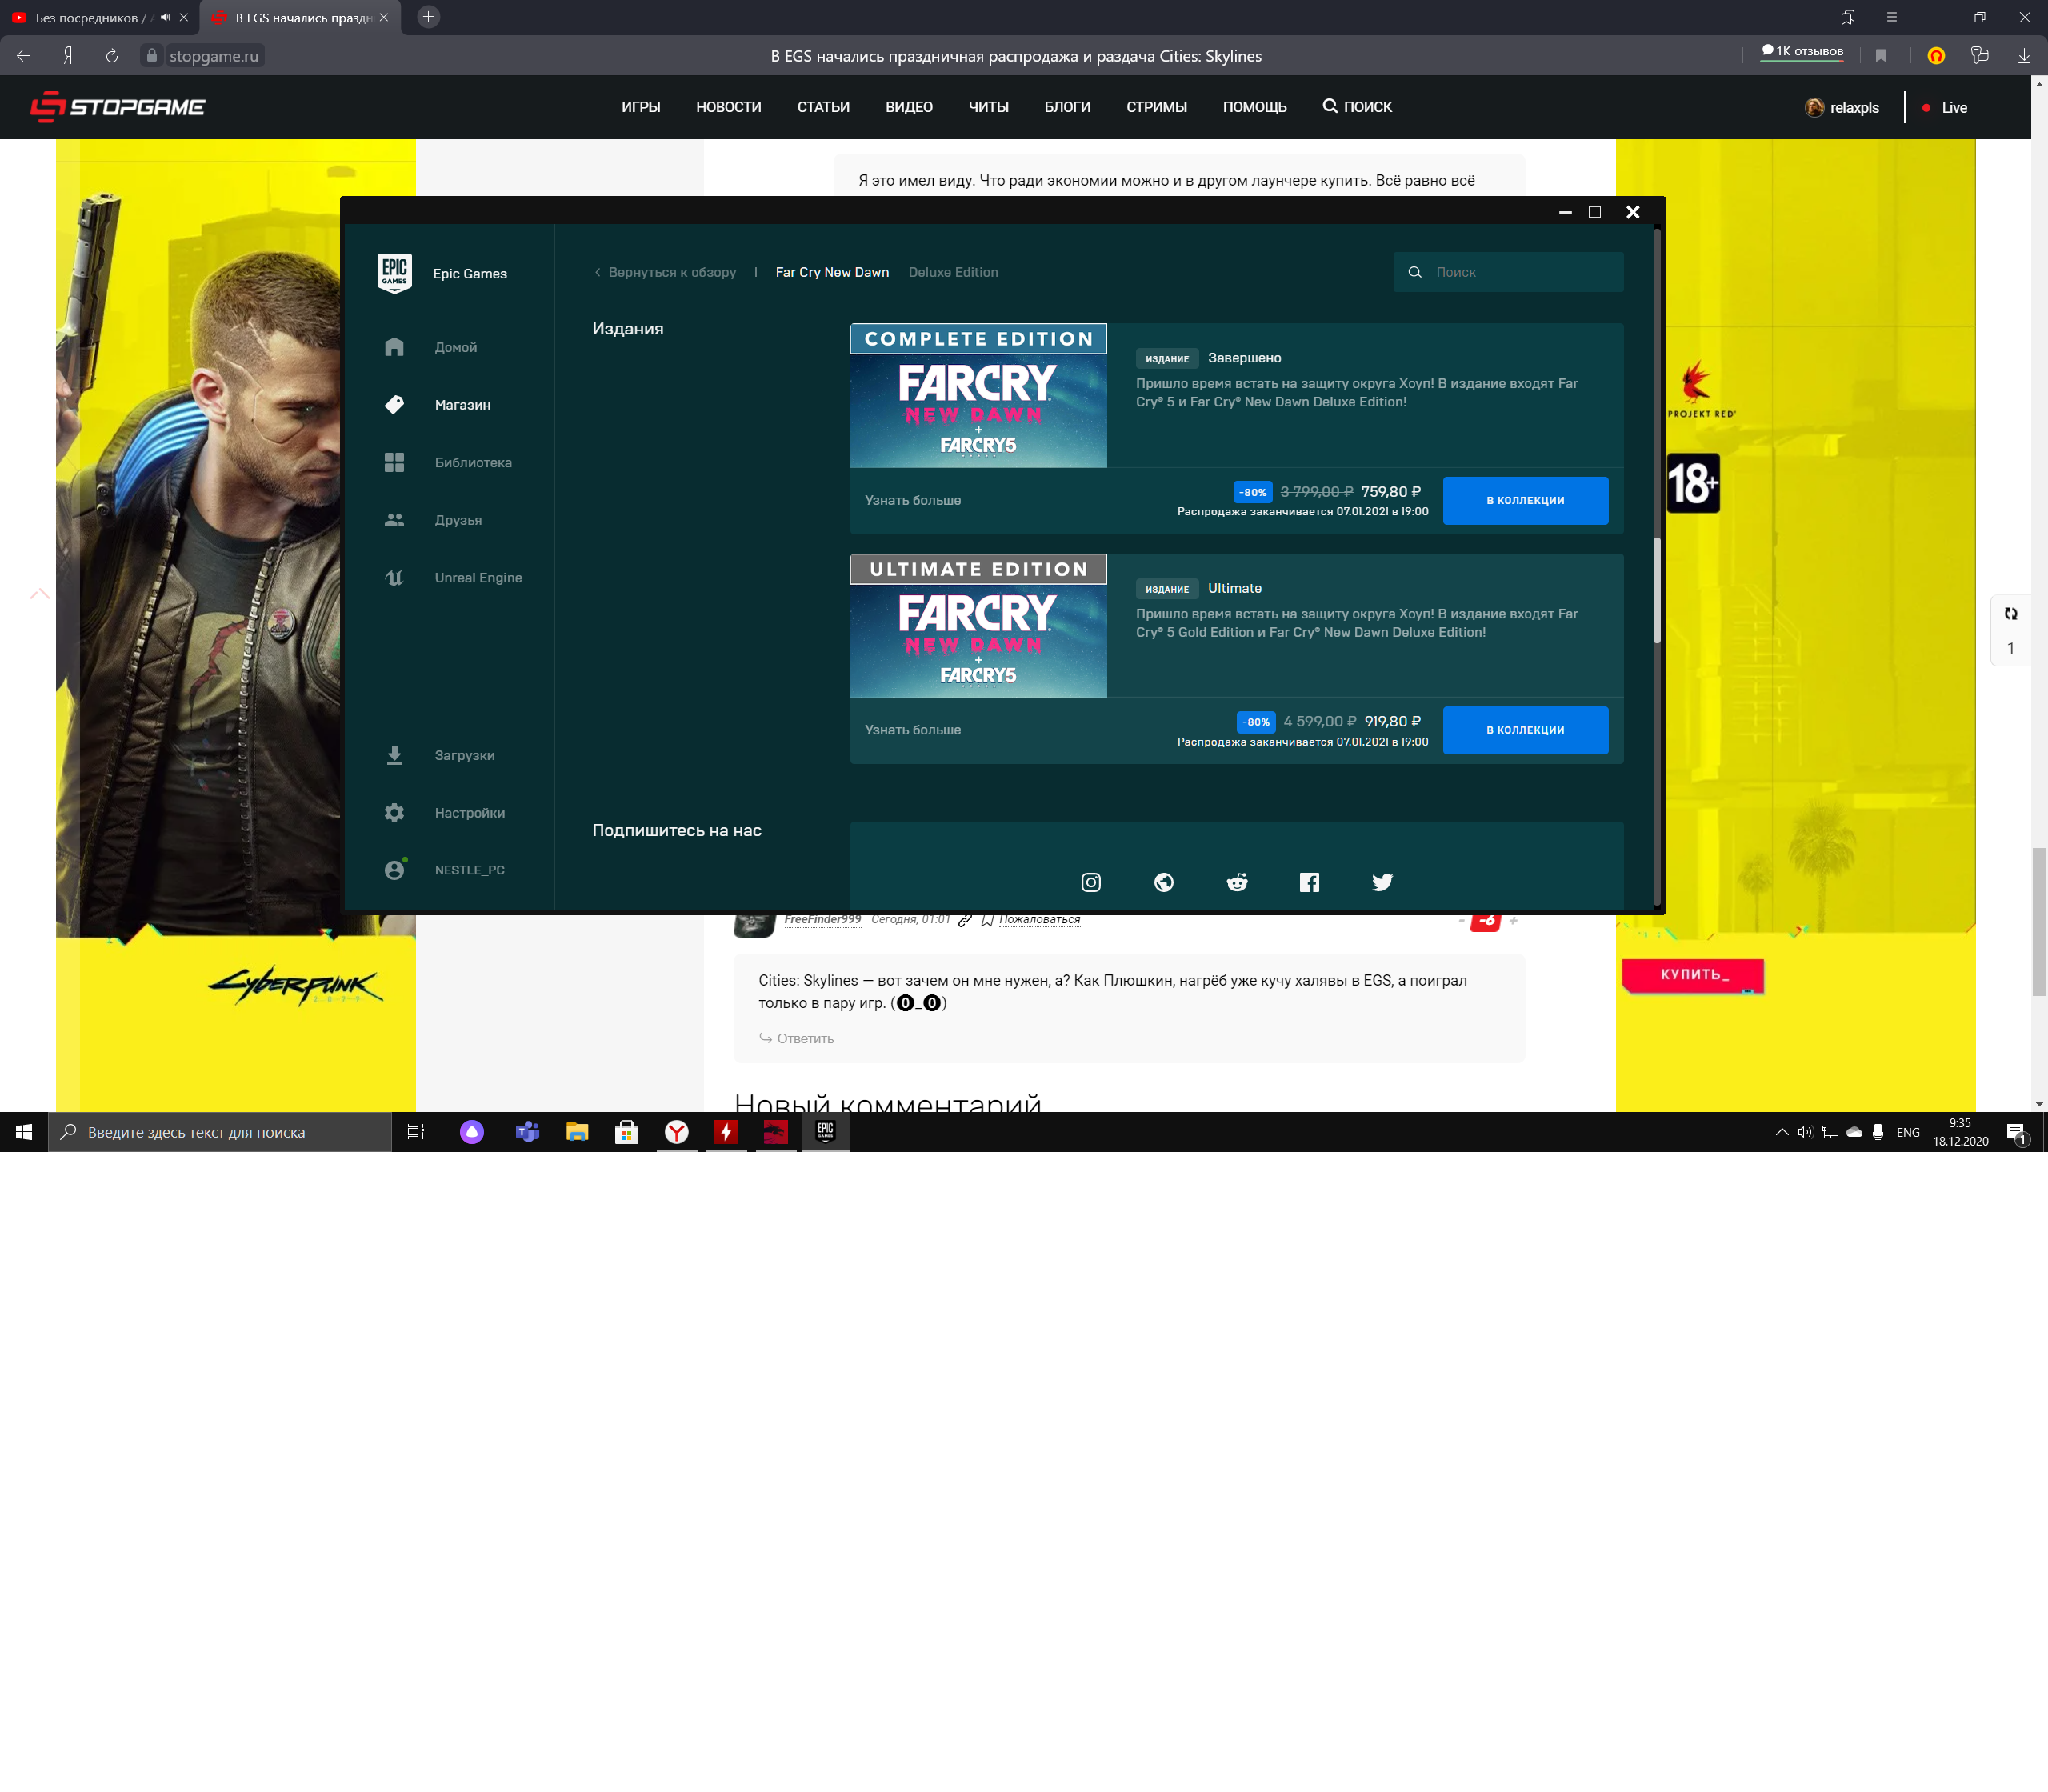The height and width of the screenshot is (1792, 2048).
Task: Click Узнать больше for Complete Edition
Action: (913, 500)
